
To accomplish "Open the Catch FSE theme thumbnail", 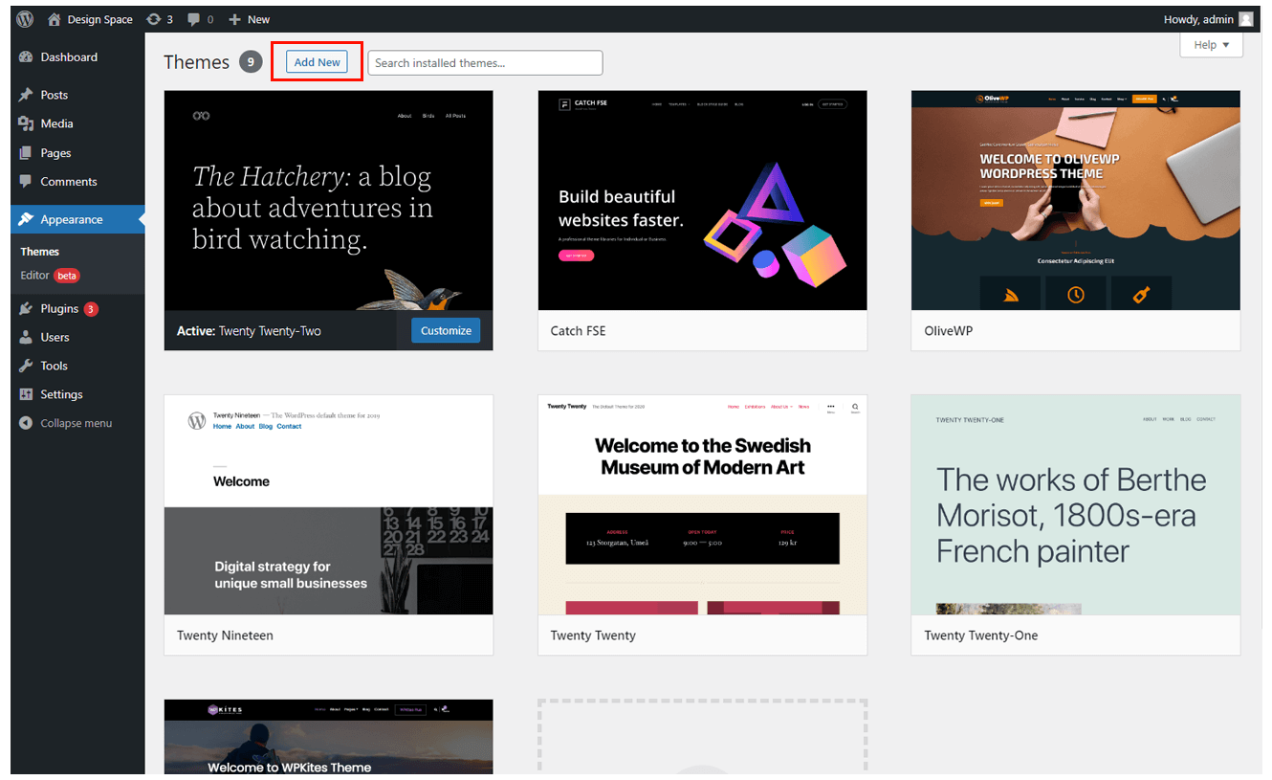I will 702,200.
